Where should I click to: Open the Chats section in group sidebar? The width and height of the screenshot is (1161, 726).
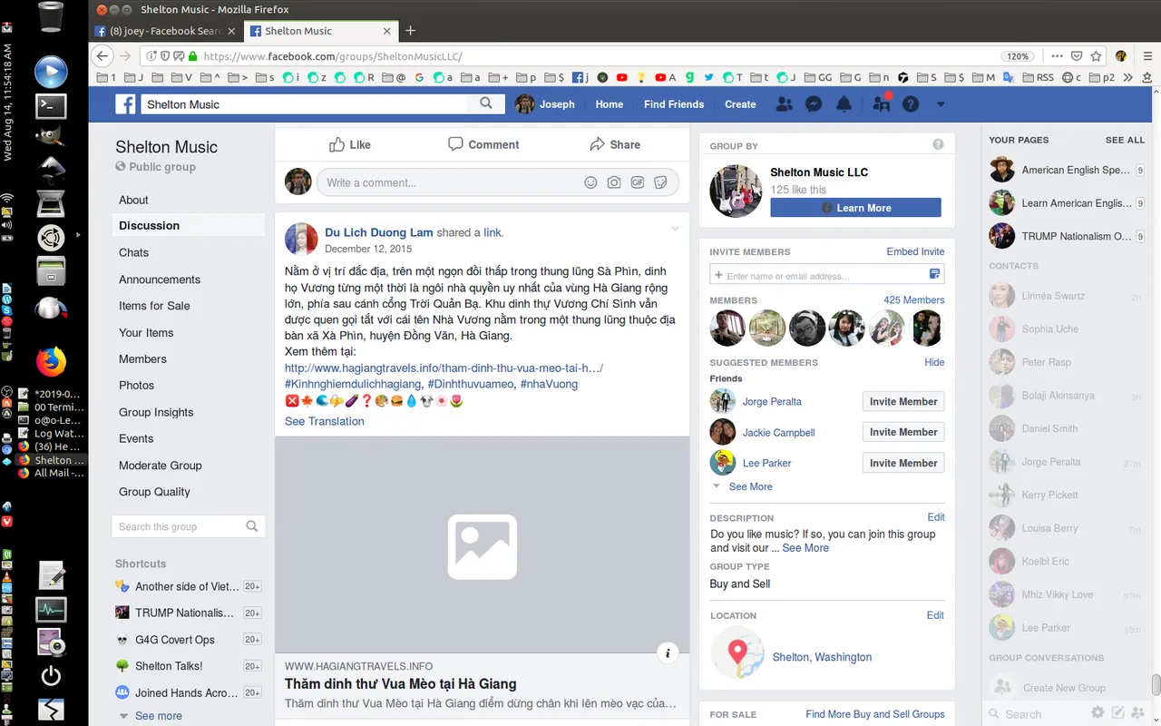click(133, 252)
